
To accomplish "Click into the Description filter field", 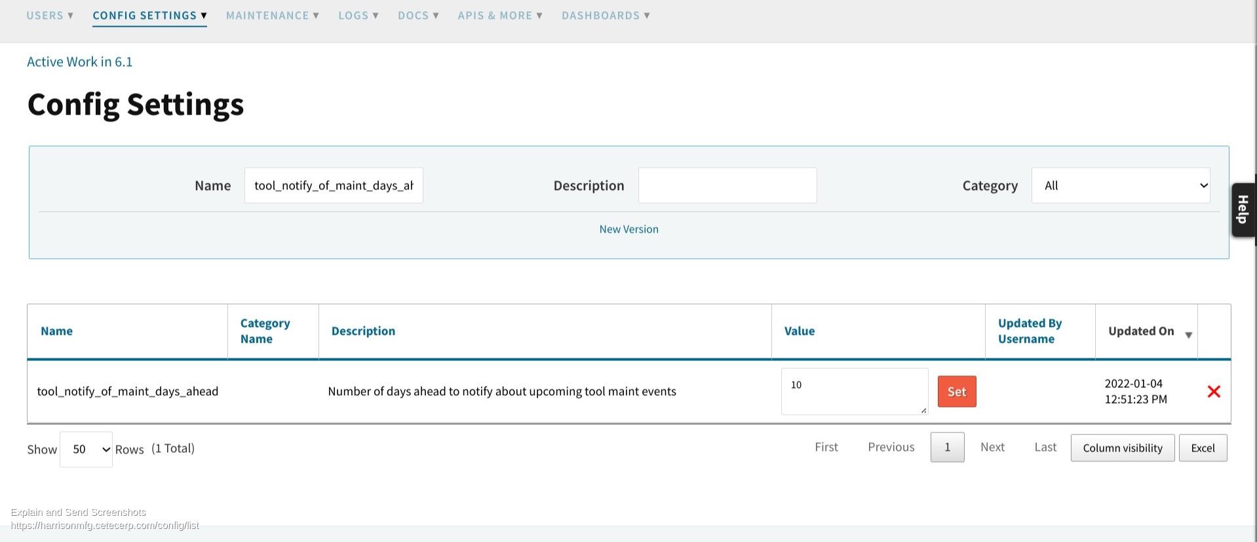I will point(727,185).
